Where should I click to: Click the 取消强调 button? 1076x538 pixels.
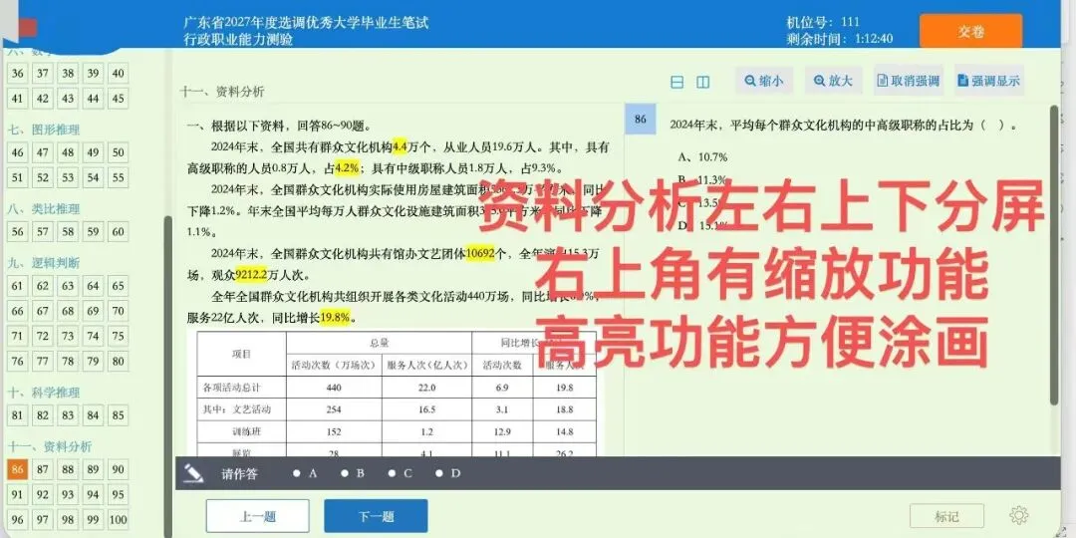(x=909, y=81)
